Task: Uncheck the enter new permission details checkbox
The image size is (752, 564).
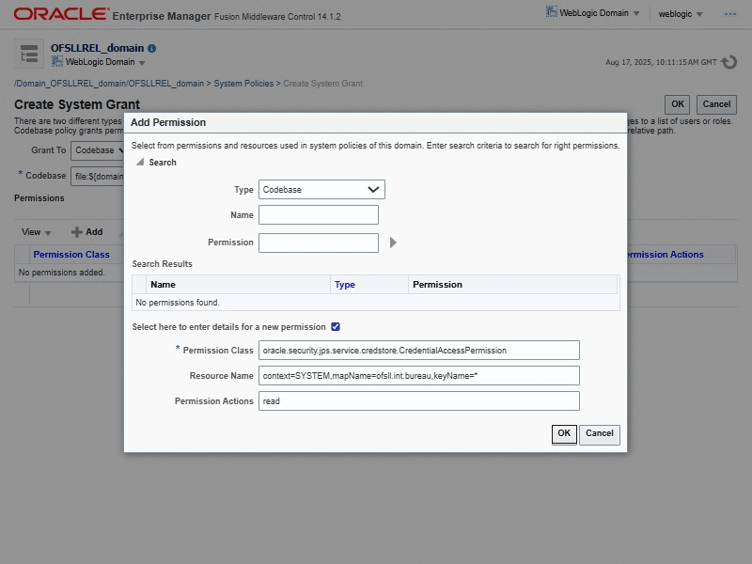Action: pos(336,326)
